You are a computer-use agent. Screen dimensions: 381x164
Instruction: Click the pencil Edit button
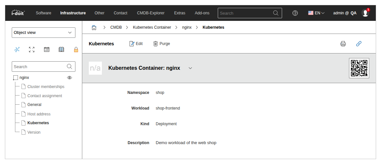tap(136, 44)
